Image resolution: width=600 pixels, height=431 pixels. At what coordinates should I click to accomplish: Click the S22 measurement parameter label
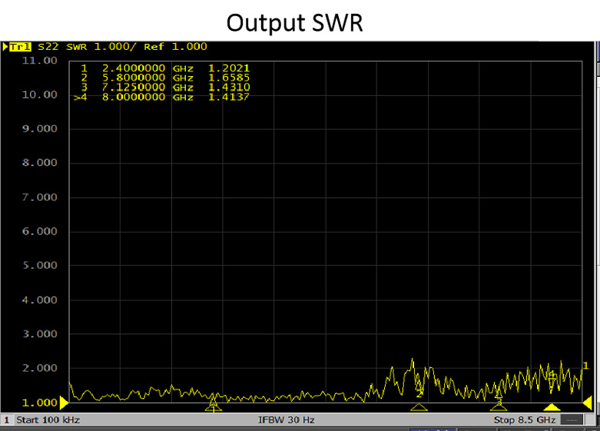click(x=48, y=47)
